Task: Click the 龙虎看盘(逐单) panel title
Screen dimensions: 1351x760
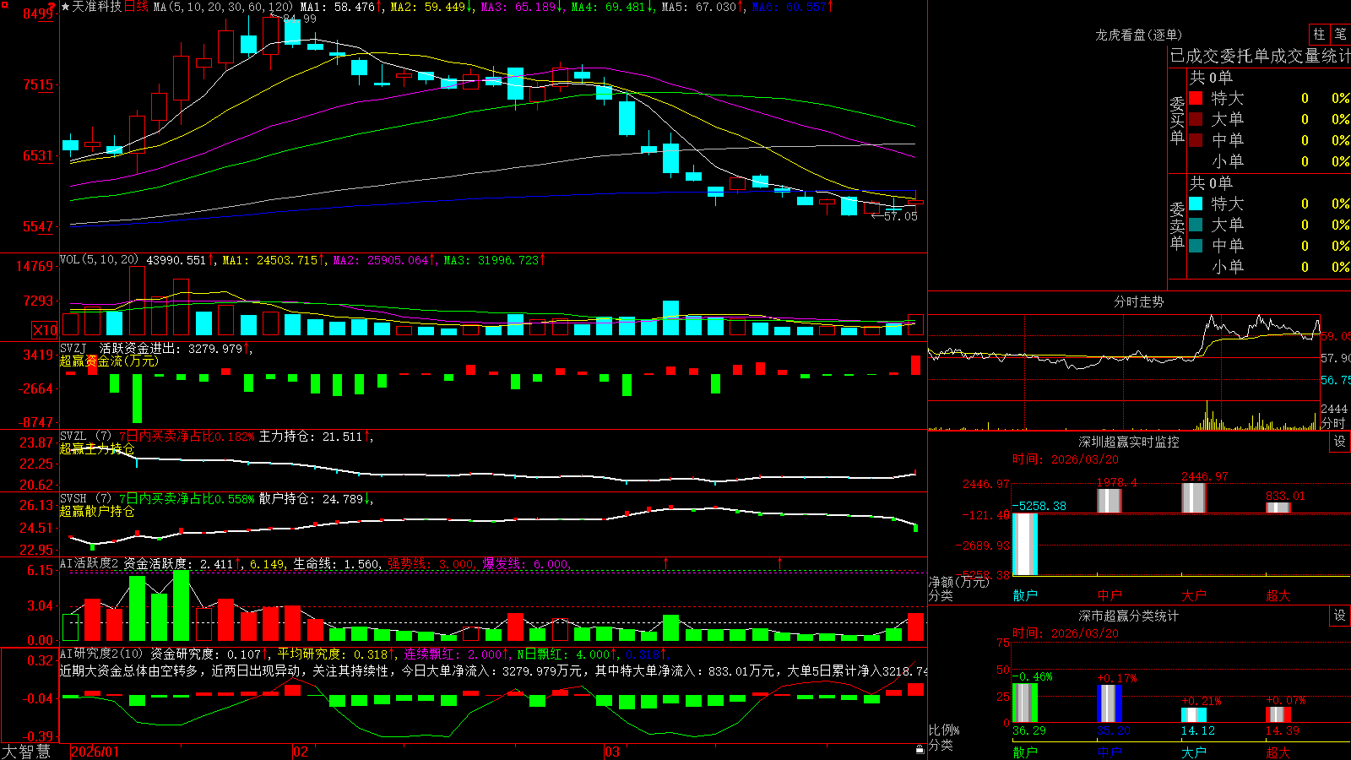Action: (x=1138, y=35)
